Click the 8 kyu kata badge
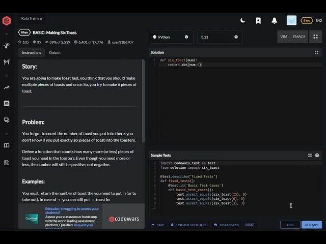 [x=24, y=33]
